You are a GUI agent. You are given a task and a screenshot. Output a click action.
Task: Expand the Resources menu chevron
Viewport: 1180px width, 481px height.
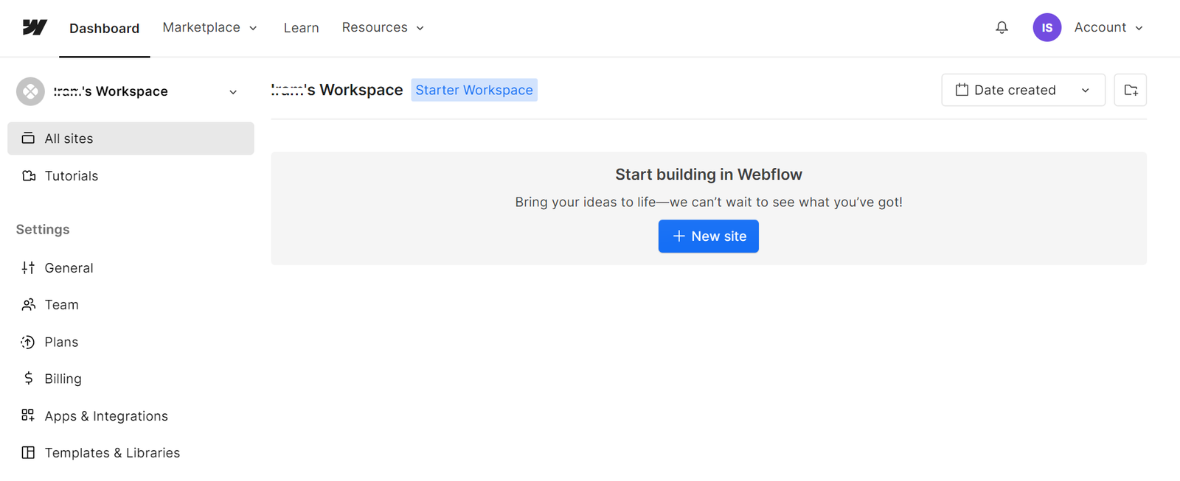(x=420, y=28)
